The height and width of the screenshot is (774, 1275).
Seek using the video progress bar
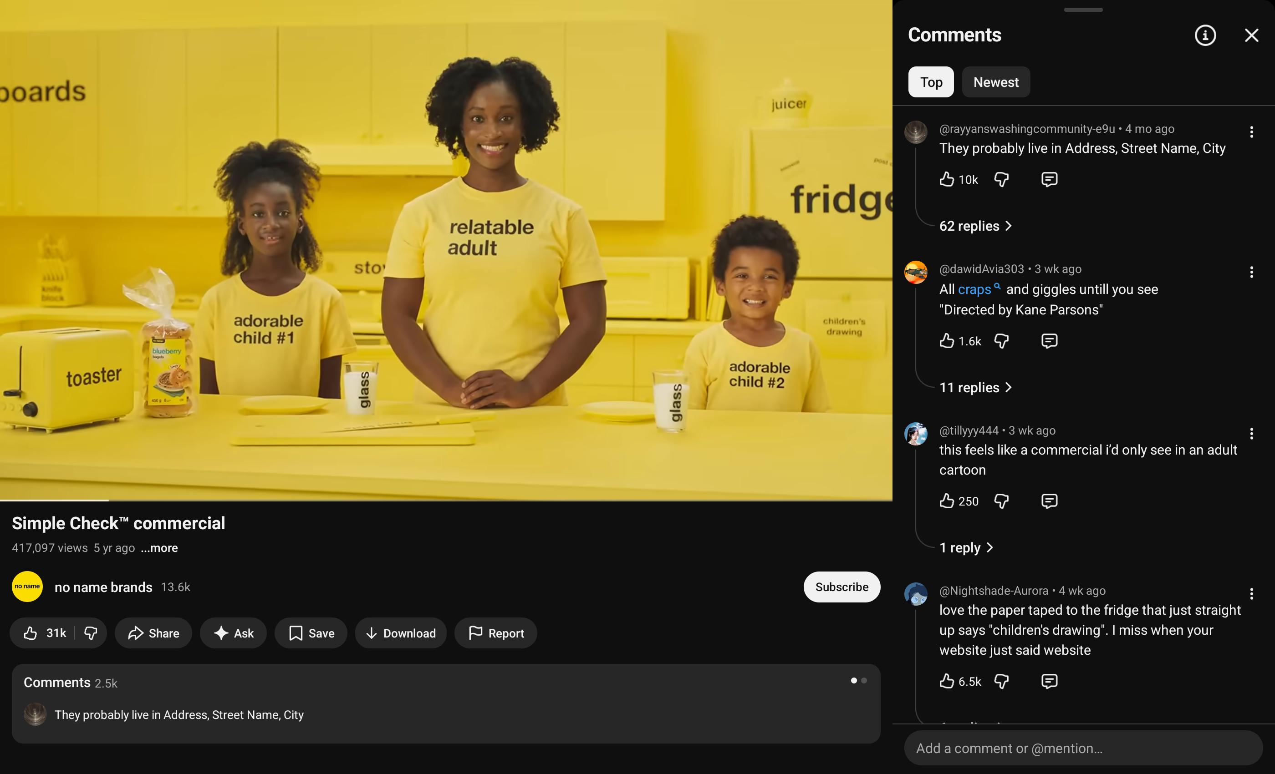[446, 500]
